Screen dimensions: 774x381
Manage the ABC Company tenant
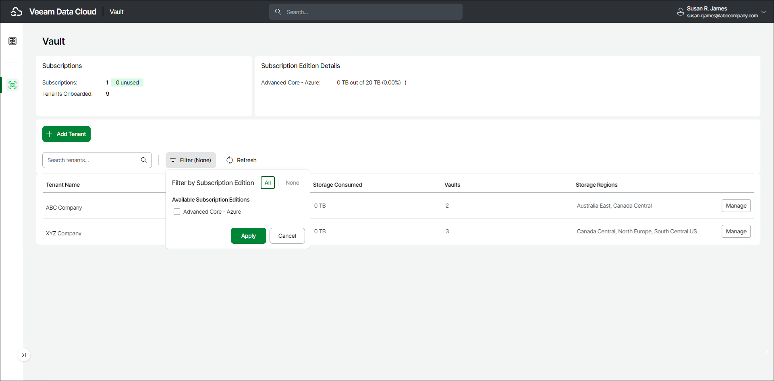tap(736, 206)
